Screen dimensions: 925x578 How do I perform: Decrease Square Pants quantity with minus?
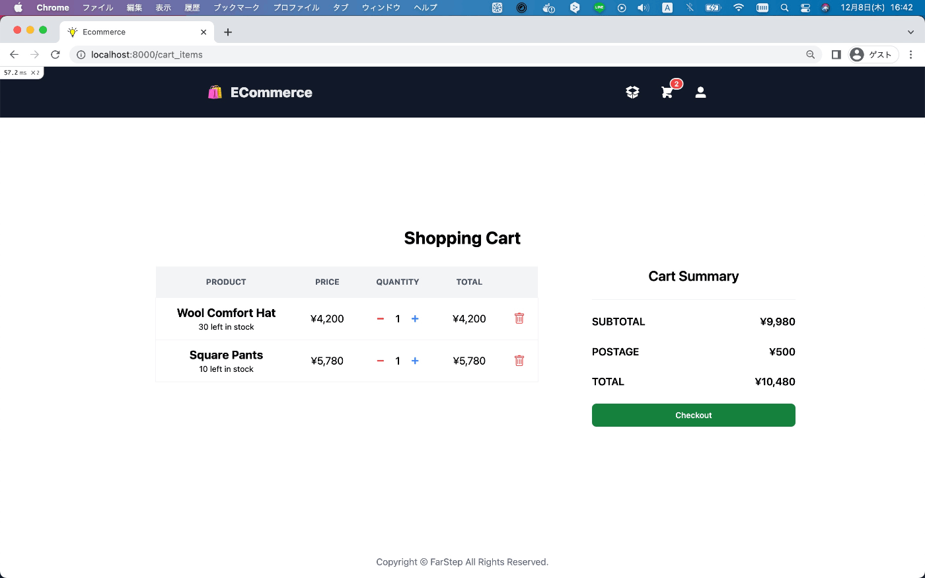pos(381,361)
